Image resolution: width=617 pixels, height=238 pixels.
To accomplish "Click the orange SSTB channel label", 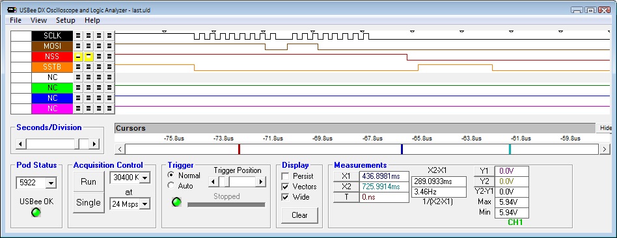I will (52, 67).
